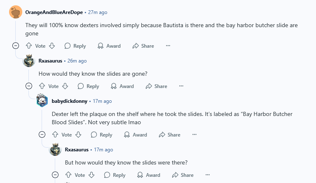The image size is (316, 183).
Task: Open babydickdonny username link
Action: (x=69, y=101)
